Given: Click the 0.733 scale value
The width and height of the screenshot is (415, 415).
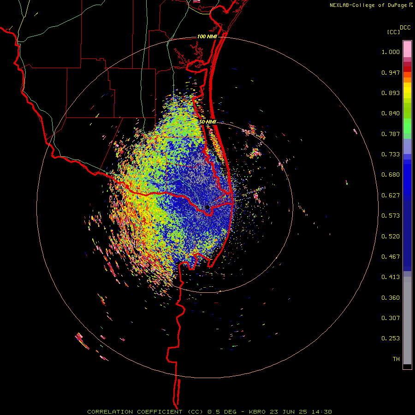Looking at the screenshot, I should point(391,154).
